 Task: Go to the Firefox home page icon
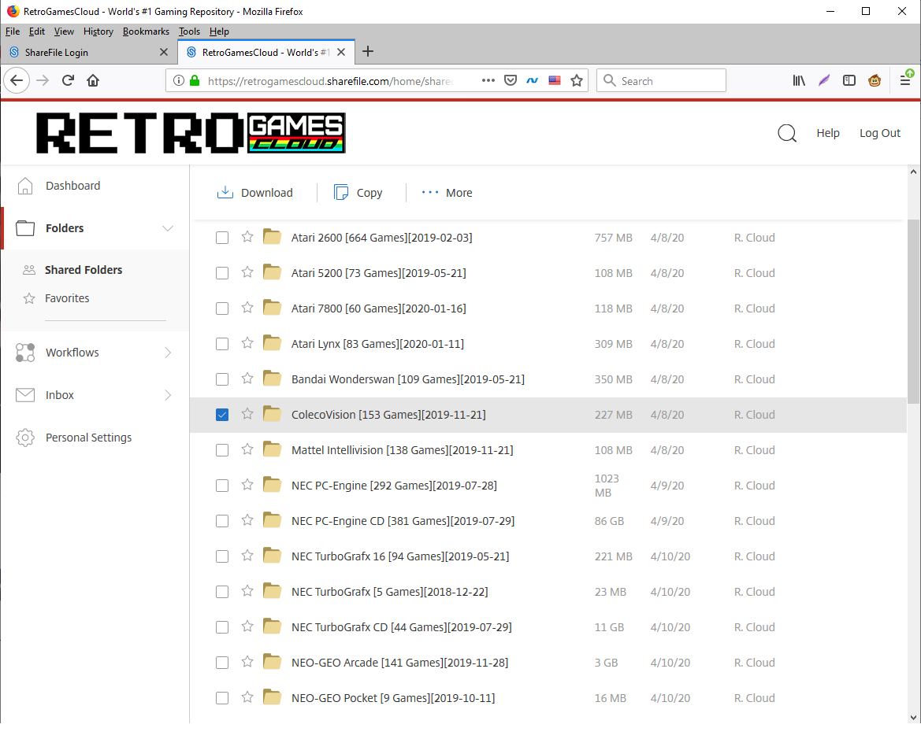click(x=93, y=80)
